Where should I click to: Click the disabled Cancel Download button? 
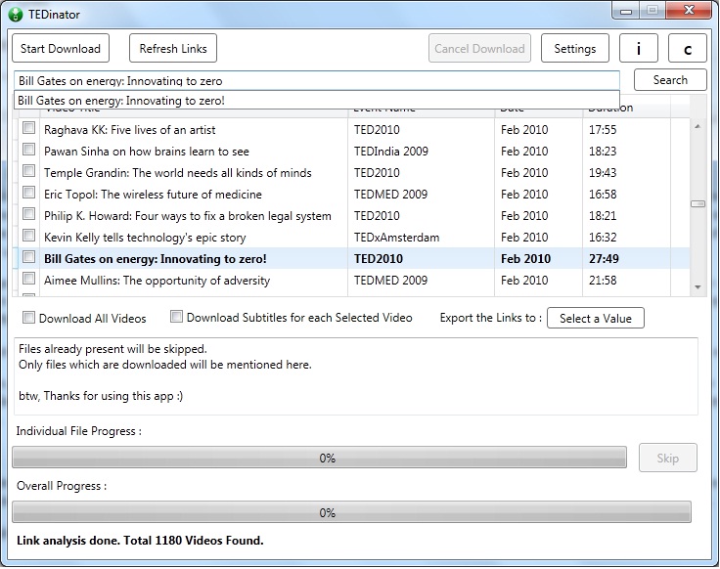479,48
